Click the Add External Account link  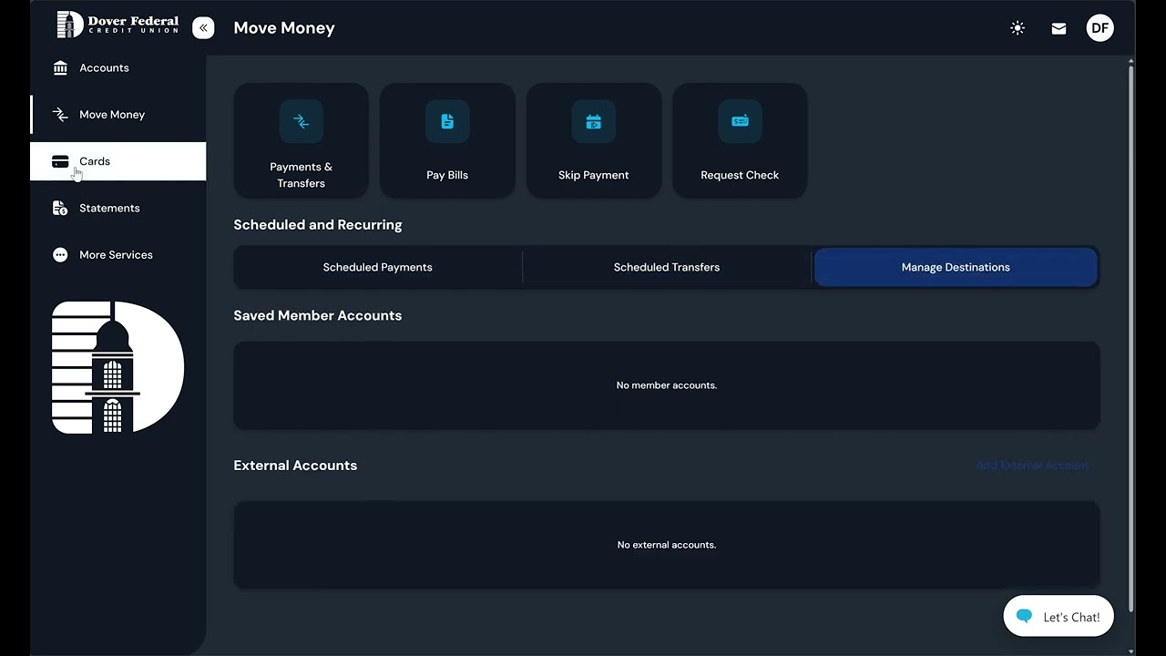[x=1031, y=466]
